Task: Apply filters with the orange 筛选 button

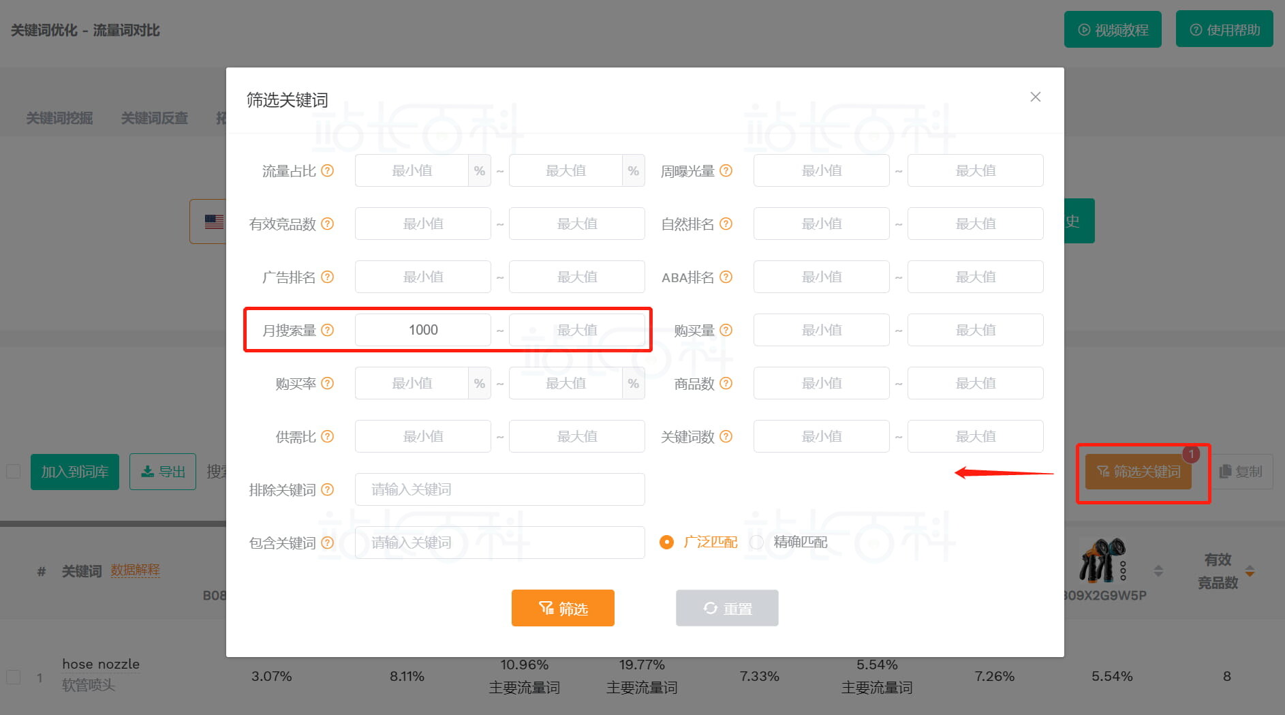Action: click(x=563, y=608)
